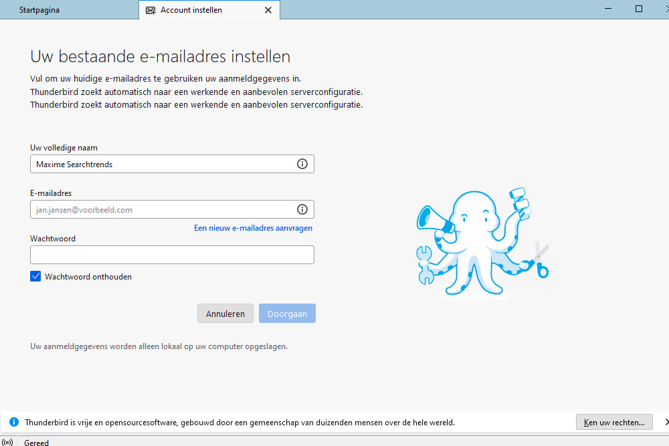Minimize the Thunderbird window
This screenshot has height=446, width=669.
tap(608, 9)
